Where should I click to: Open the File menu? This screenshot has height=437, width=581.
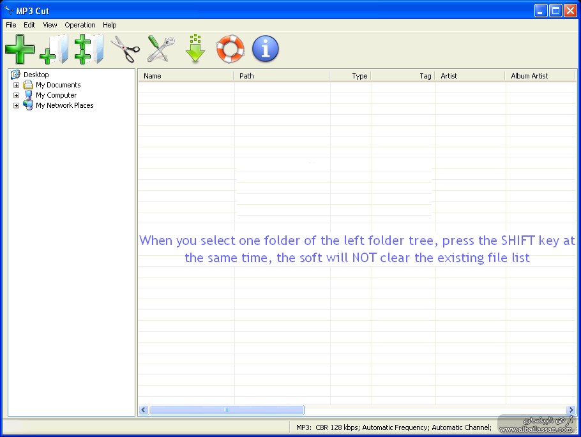(11, 25)
